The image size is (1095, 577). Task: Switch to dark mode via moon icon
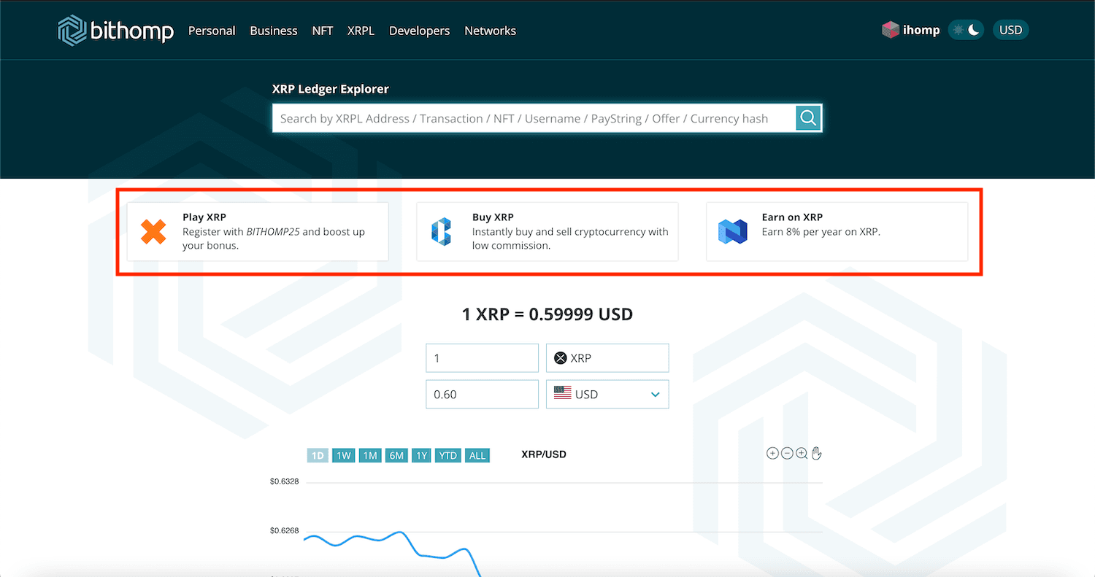point(974,30)
